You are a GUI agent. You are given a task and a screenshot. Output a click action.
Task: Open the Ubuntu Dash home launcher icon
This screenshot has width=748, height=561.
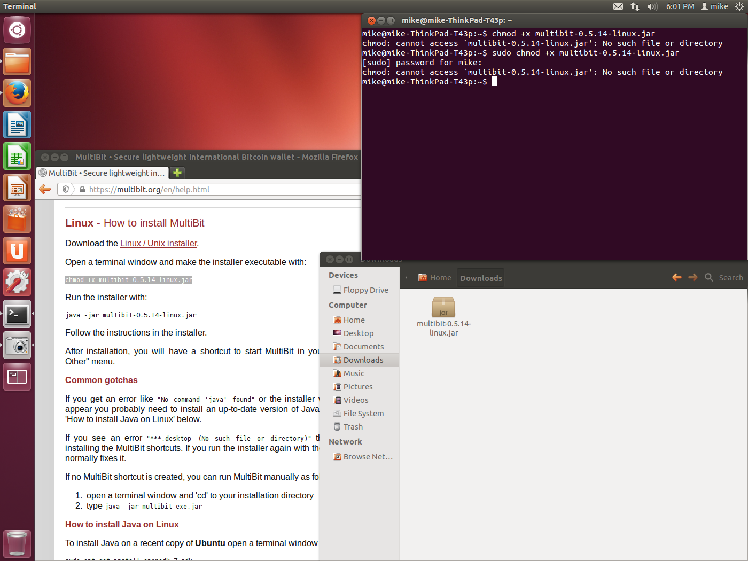(x=17, y=30)
